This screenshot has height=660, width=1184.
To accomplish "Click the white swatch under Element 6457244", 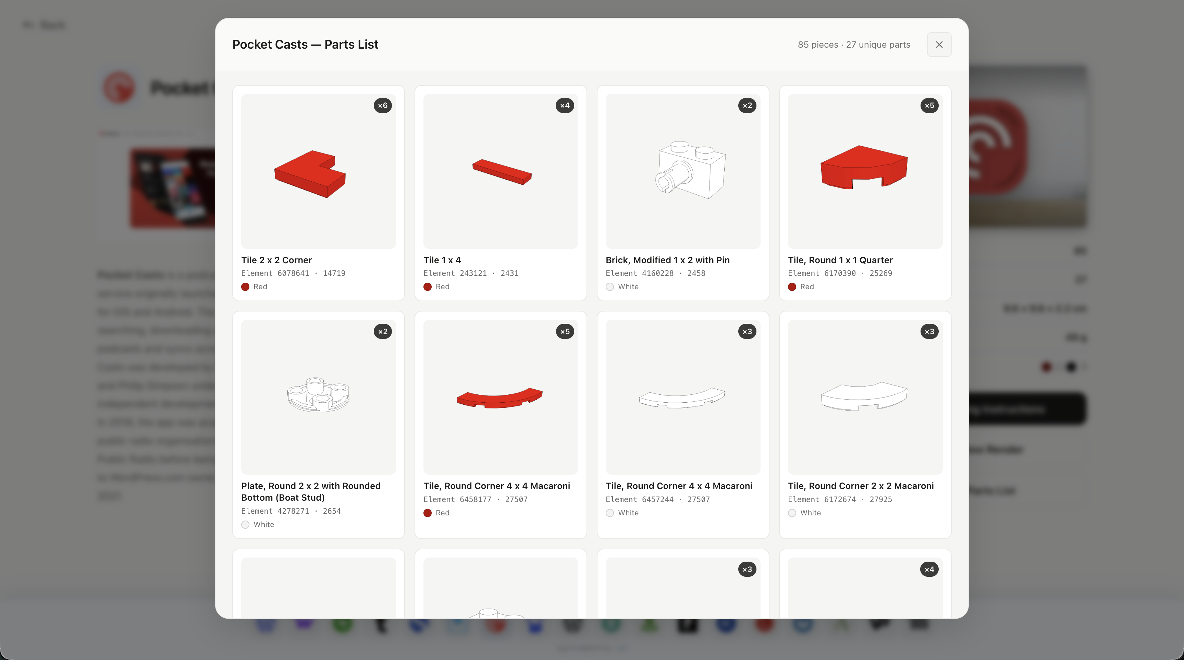I will [610, 513].
